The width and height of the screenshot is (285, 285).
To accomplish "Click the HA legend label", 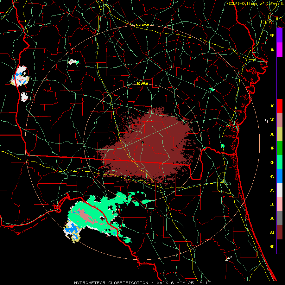I will click(x=272, y=106).
